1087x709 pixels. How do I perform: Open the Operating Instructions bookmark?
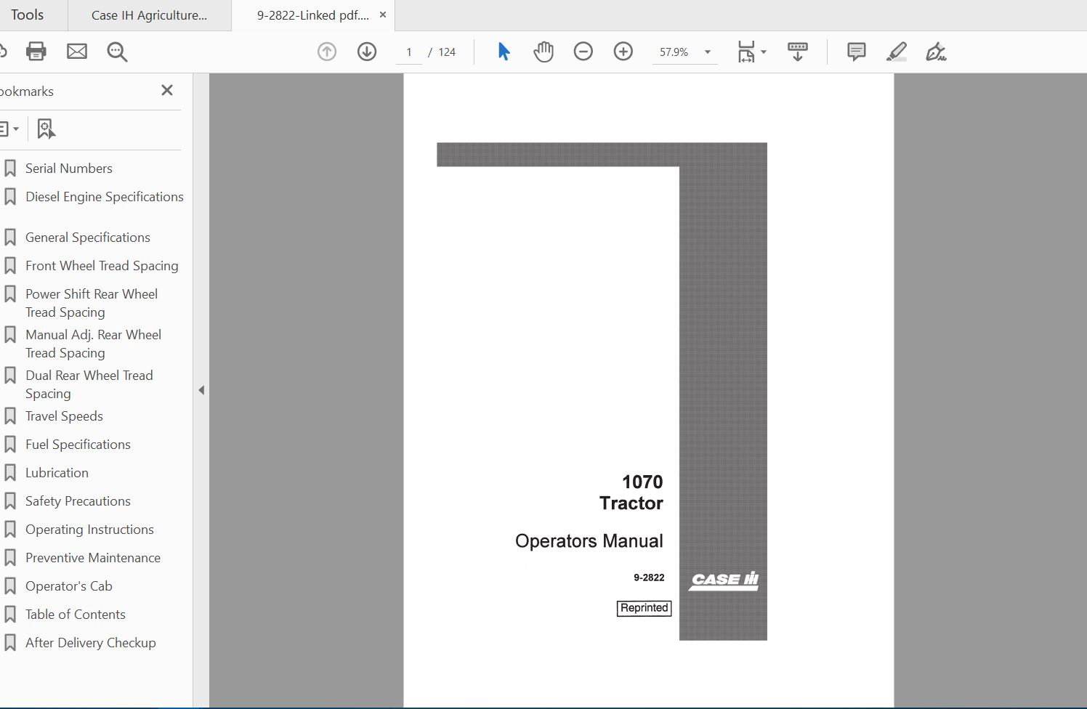pyautogui.click(x=89, y=530)
